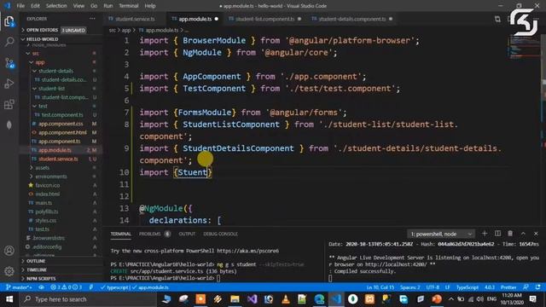This screenshot has width=546, height=307.
Task: Open Visual Studio Code taskbar icon
Action: [x=336, y=299]
